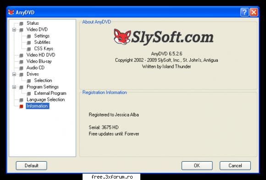
Task: Click the Default button
Action: (x=31, y=166)
